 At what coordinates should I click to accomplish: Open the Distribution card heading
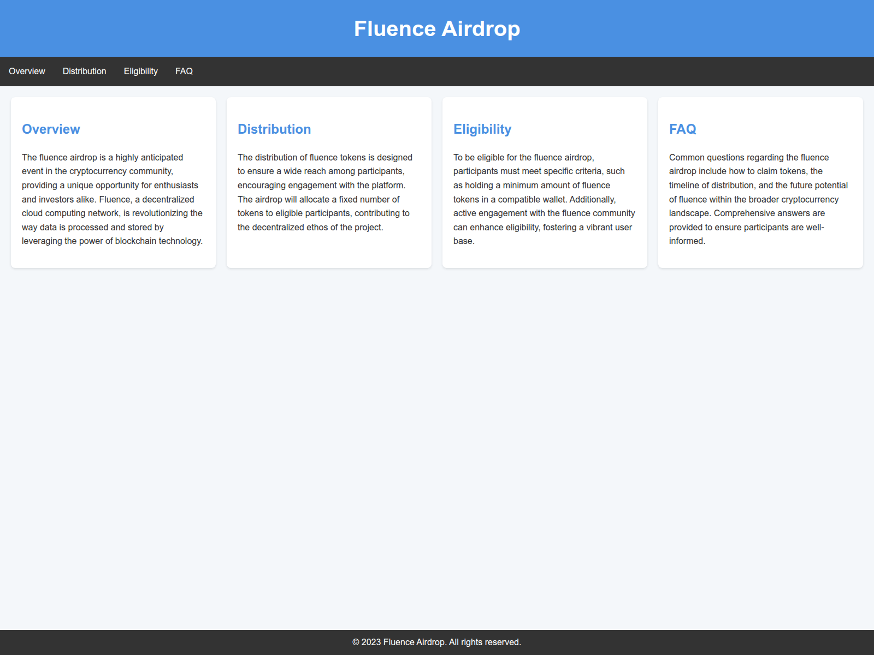[x=274, y=129]
